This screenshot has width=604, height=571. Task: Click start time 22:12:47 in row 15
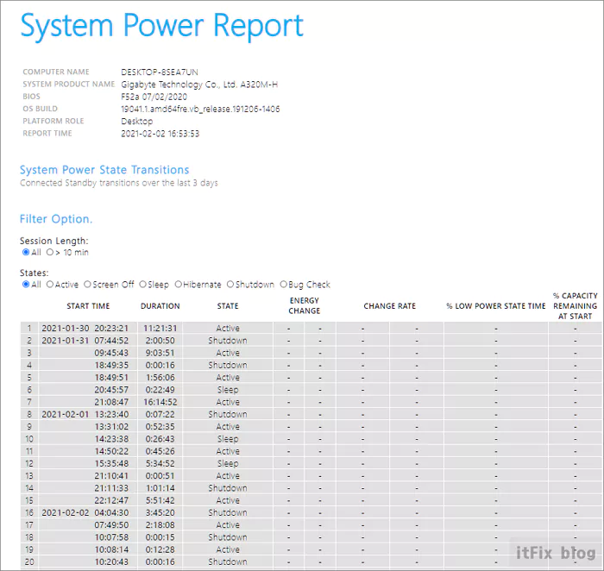coord(111,501)
